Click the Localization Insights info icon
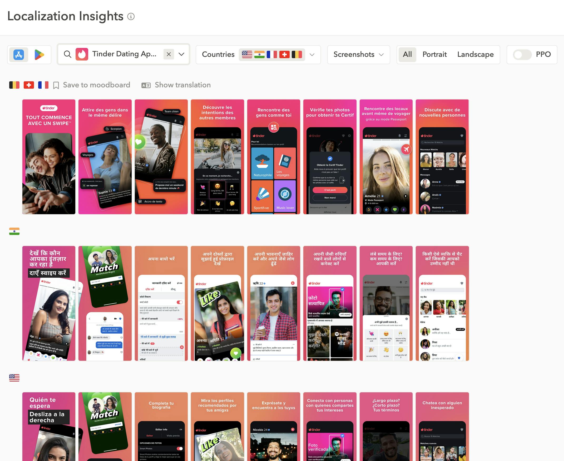Image resolution: width=564 pixels, height=461 pixels. tap(131, 17)
